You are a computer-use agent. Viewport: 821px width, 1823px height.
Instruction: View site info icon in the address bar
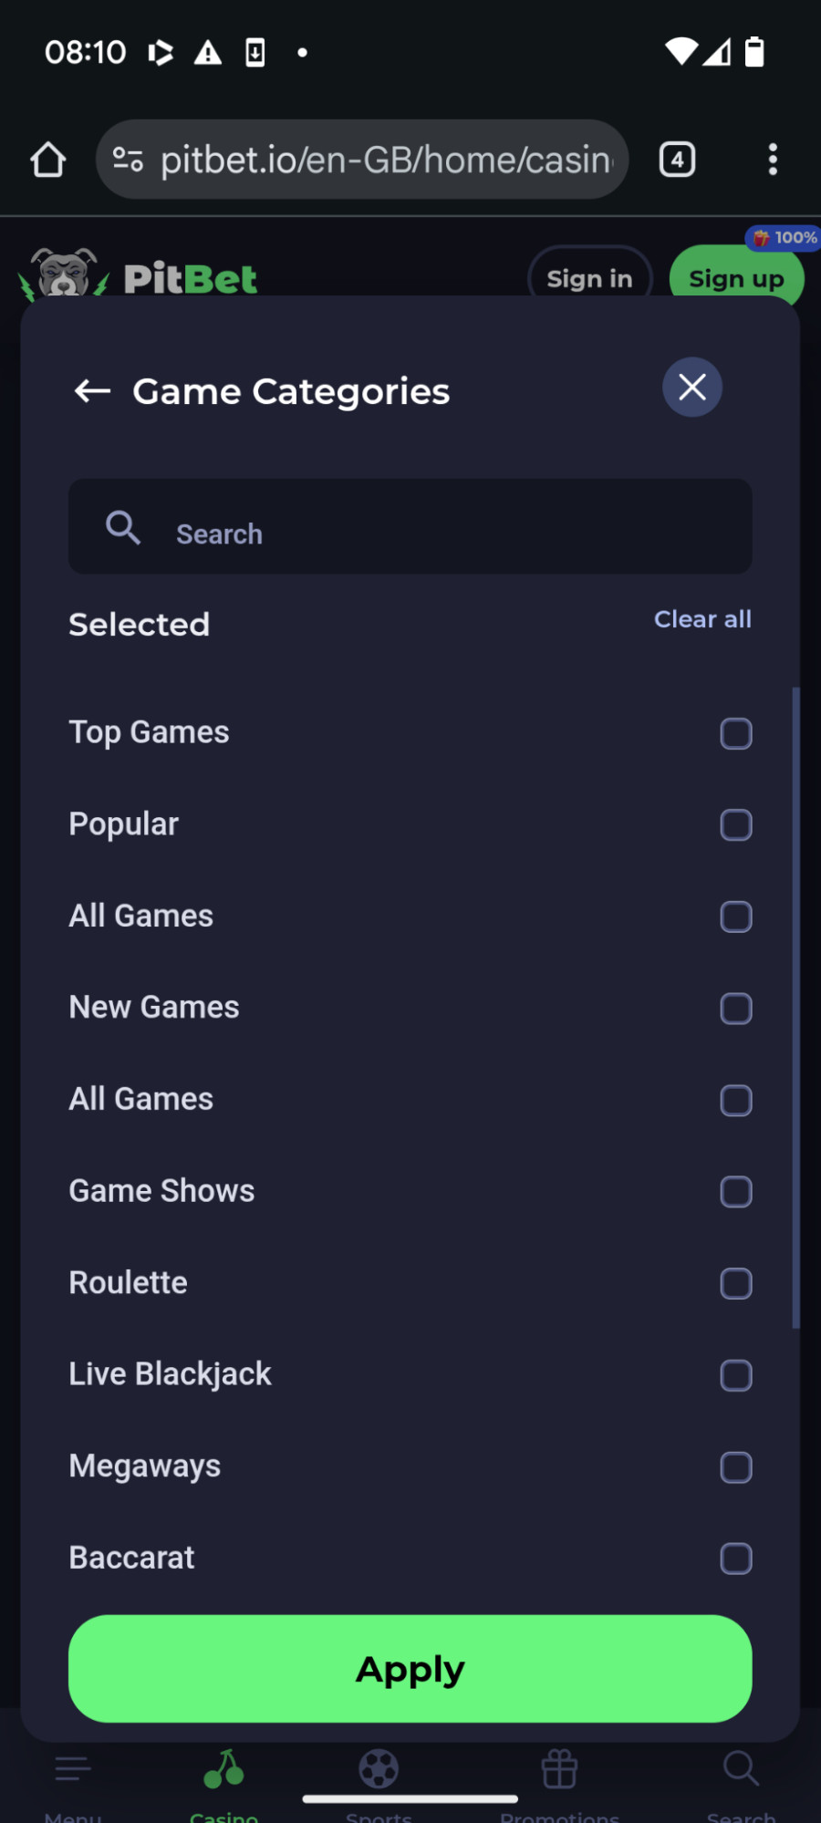[x=128, y=161]
